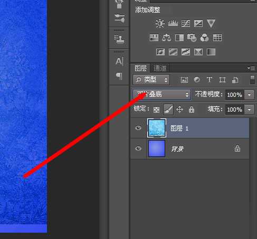Open the 正片叠底 blend mode dropdown
Screen dimensions: 257x239
[x=161, y=95]
